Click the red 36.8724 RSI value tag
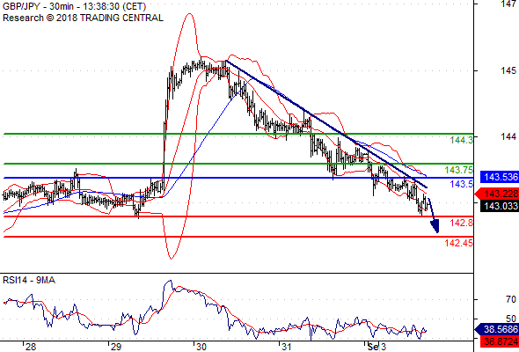The image size is (519, 352). pos(500,341)
